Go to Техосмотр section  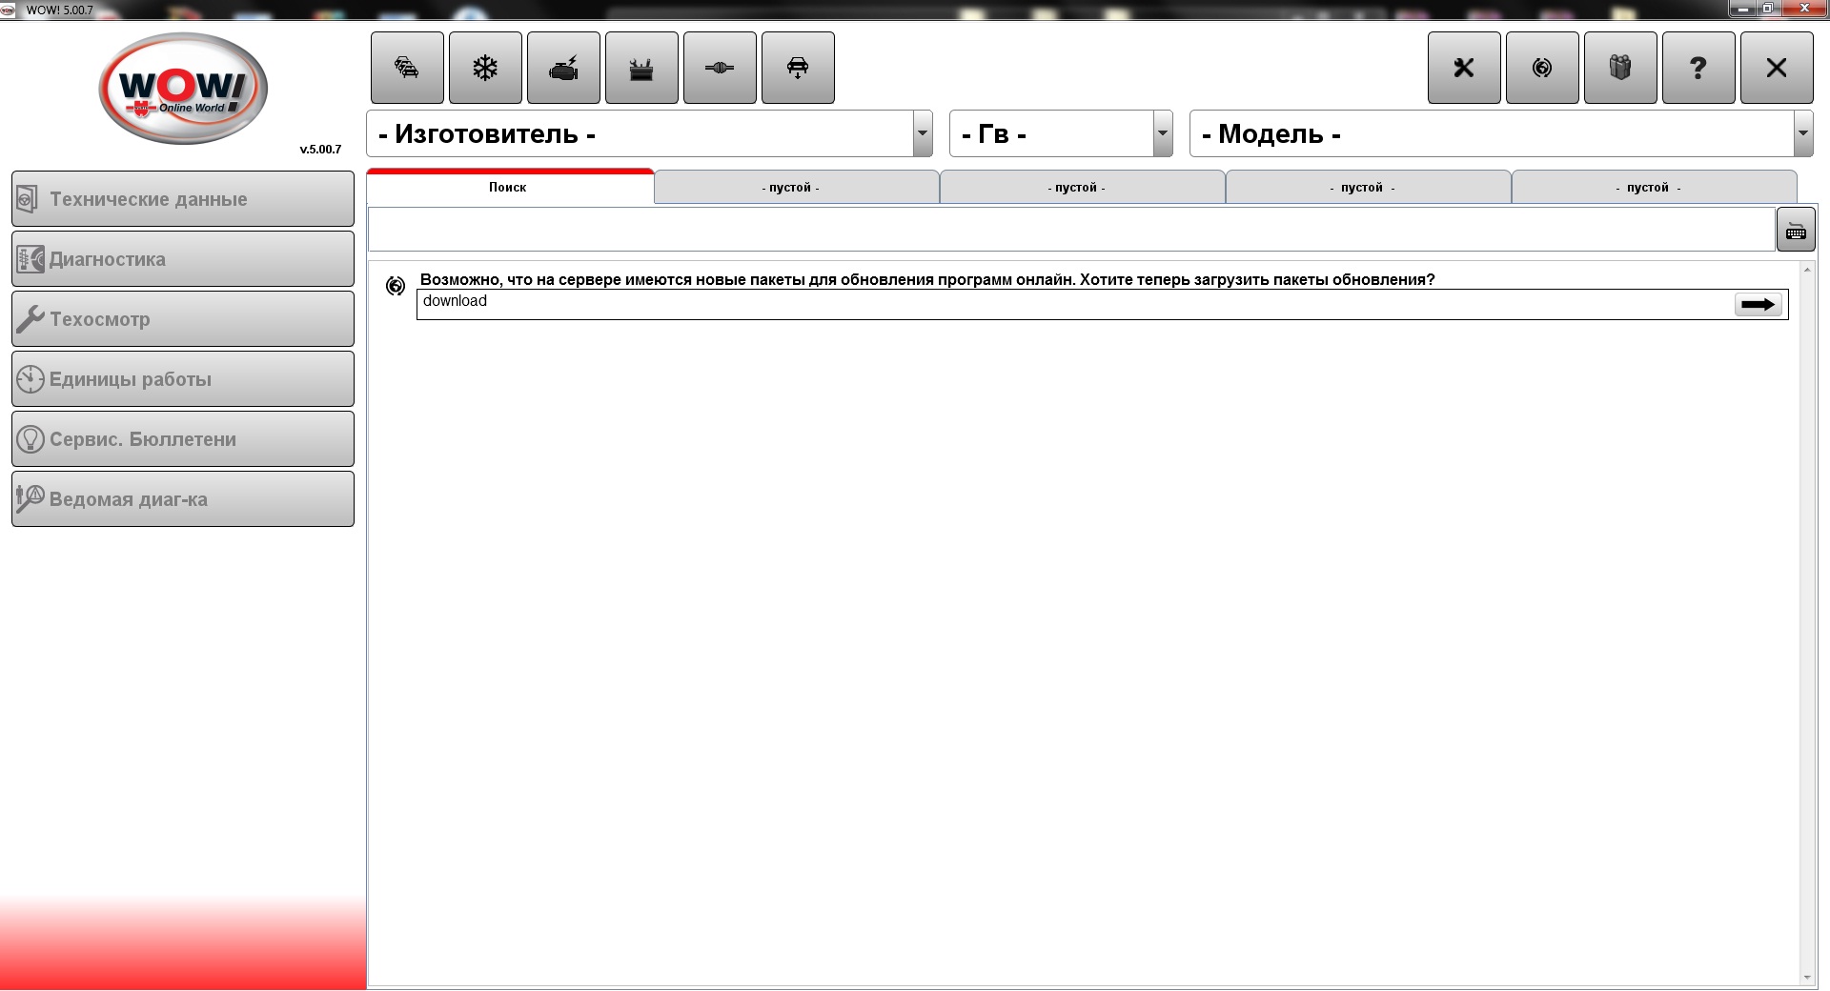pos(183,319)
